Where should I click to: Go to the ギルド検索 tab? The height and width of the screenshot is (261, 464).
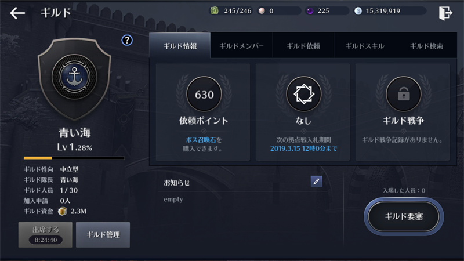(426, 46)
